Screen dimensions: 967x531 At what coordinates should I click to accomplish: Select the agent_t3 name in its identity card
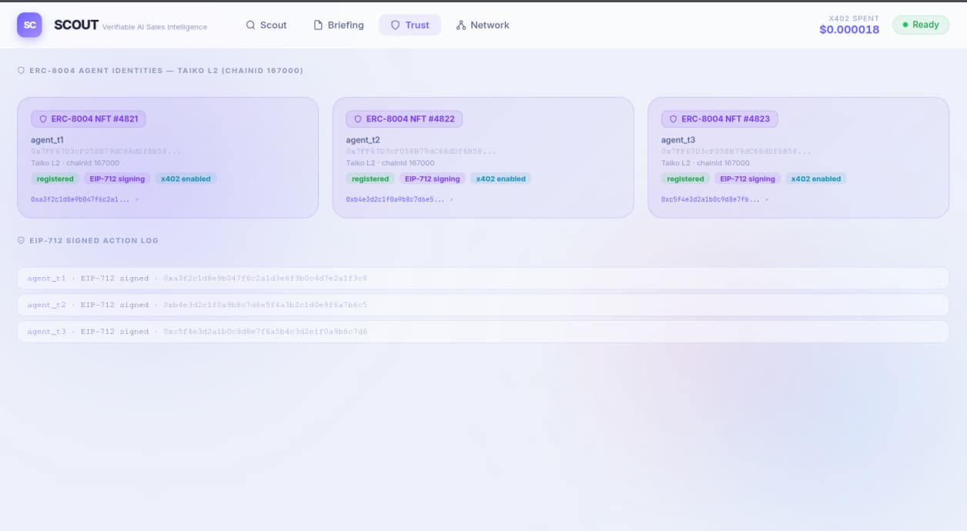678,140
